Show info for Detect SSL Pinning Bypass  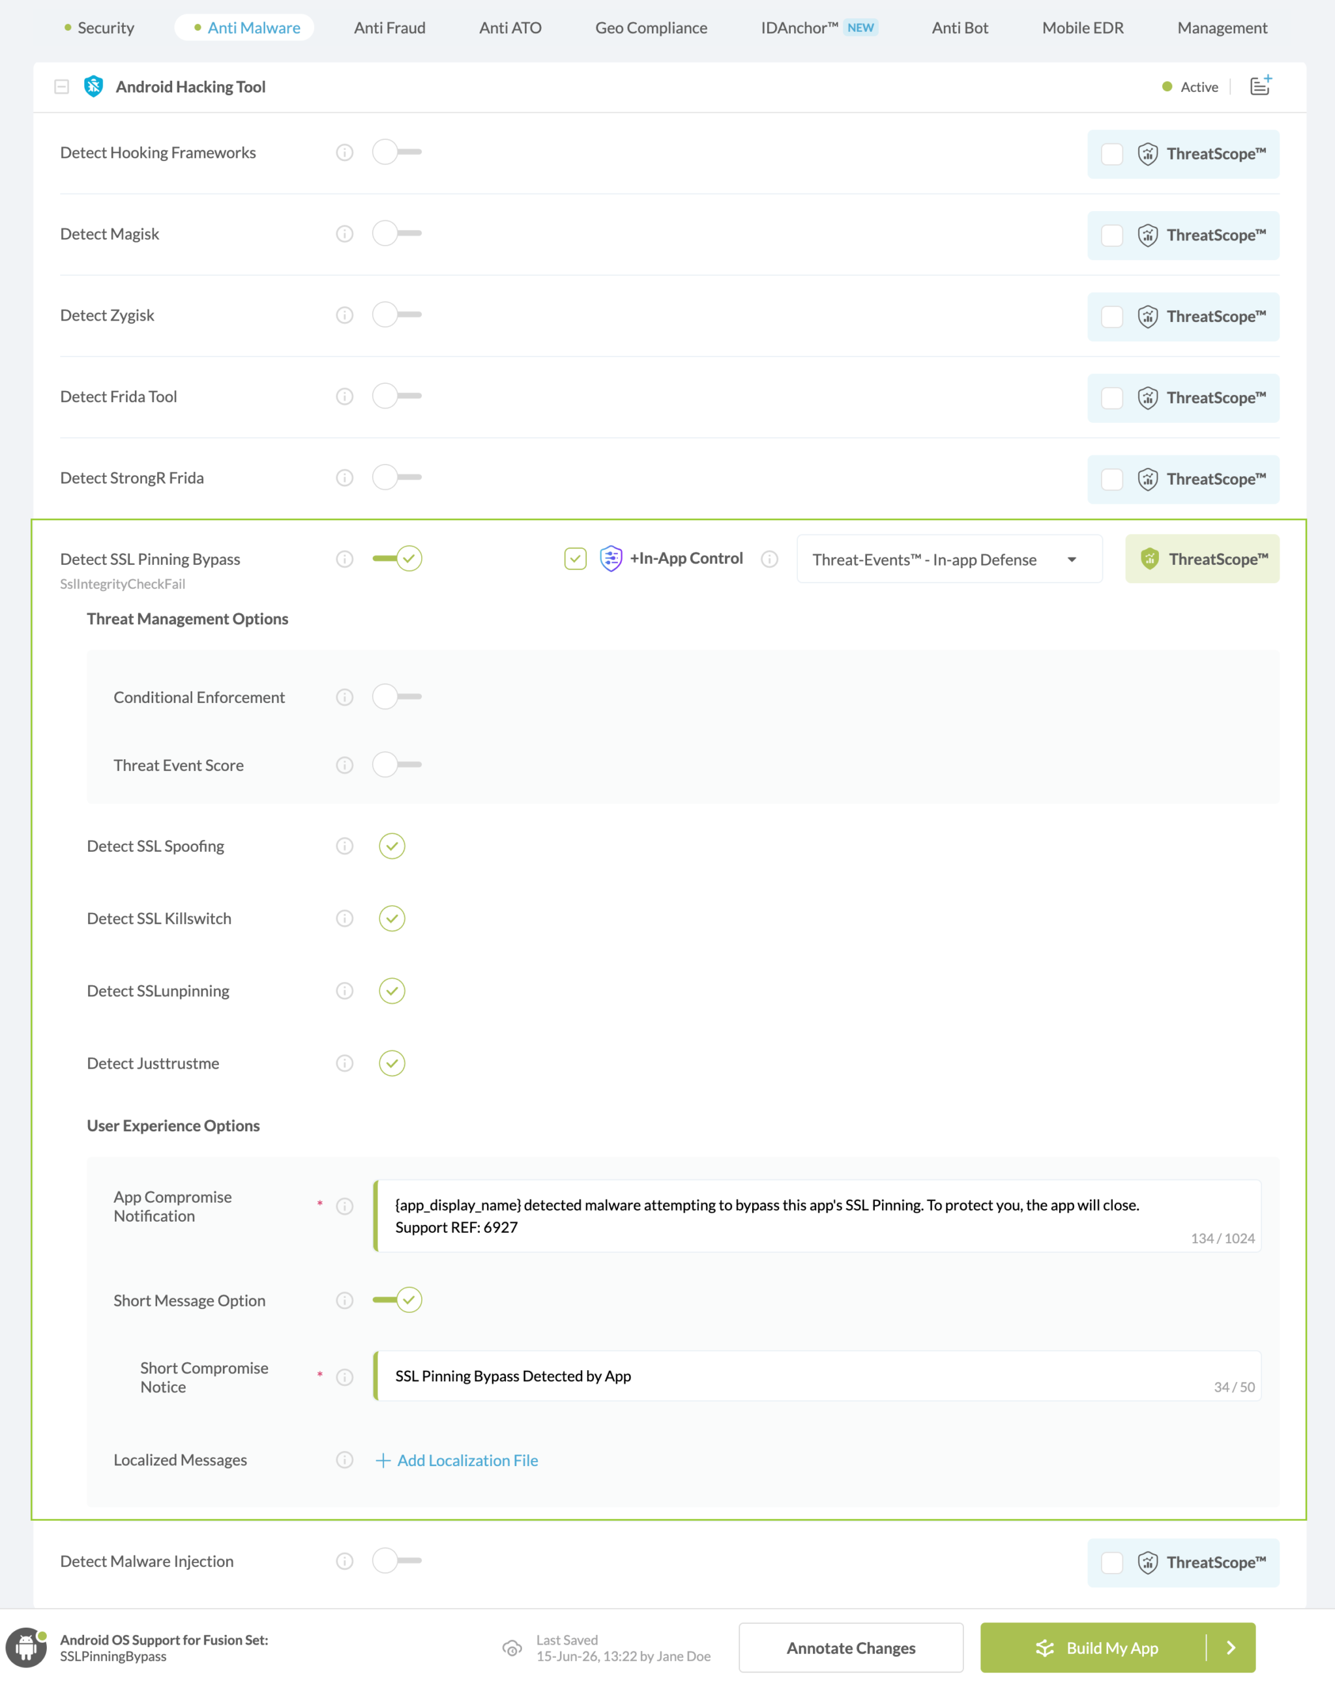[345, 558]
